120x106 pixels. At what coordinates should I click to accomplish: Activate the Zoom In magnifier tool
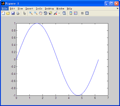click(x=31, y=13)
